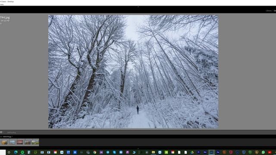
Task: Click the view mode icon in the toolbar
Action: 1,132
